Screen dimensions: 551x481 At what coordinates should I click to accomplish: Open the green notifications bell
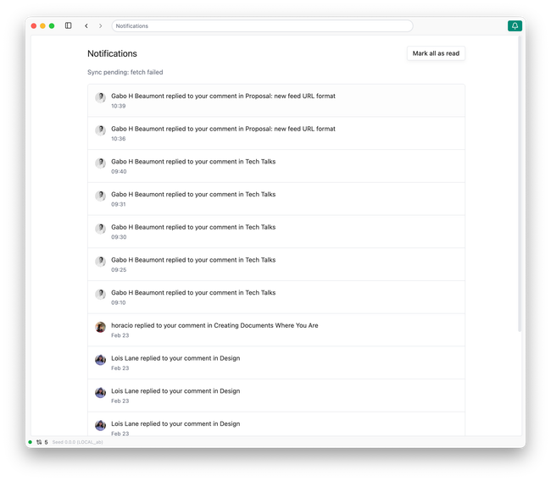pyautogui.click(x=515, y=26)
